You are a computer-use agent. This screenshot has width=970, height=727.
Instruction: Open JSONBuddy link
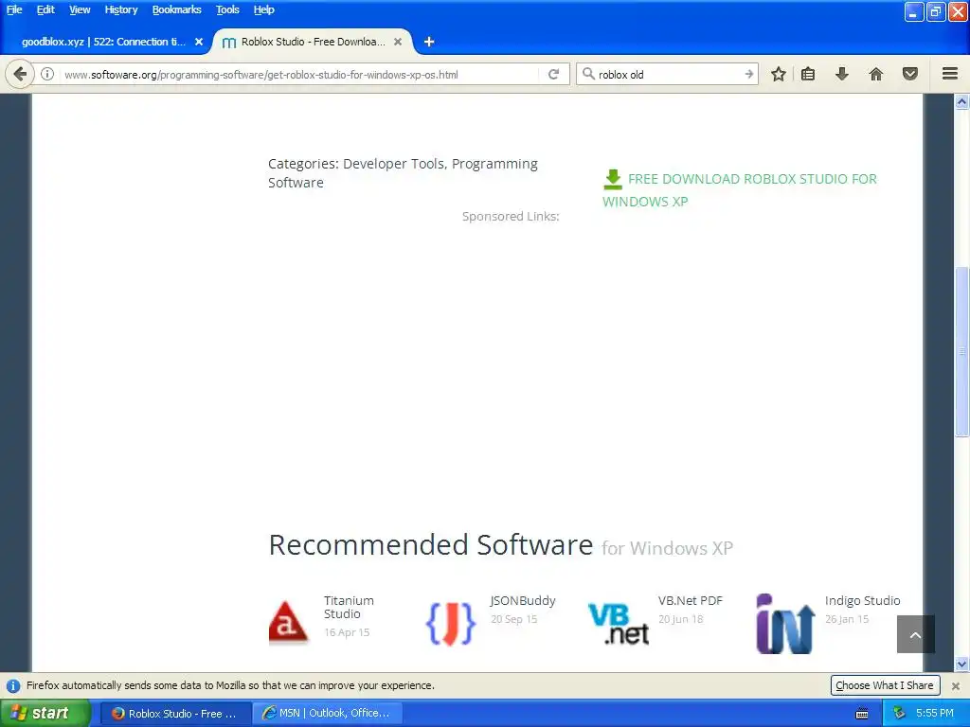point(523,601)
